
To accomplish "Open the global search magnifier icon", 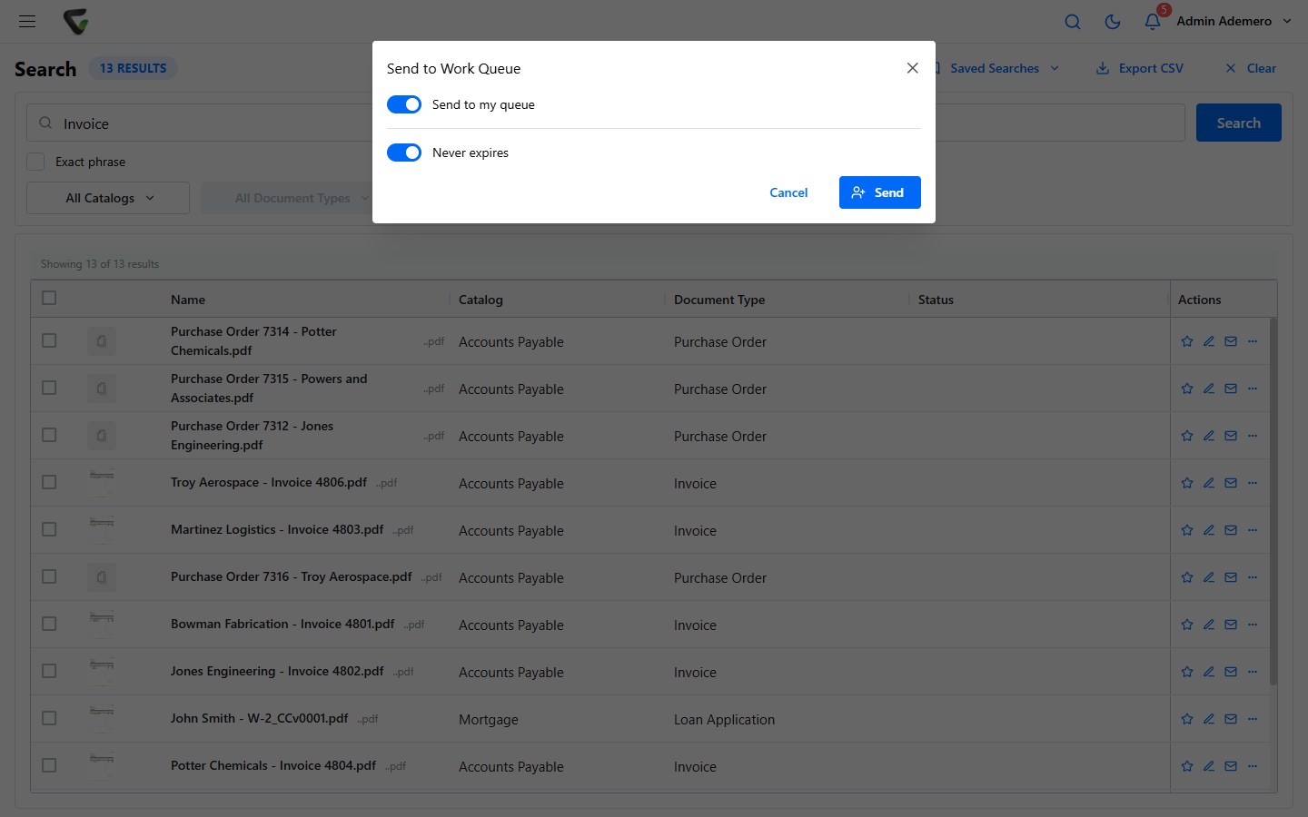I will (1073, 22).
